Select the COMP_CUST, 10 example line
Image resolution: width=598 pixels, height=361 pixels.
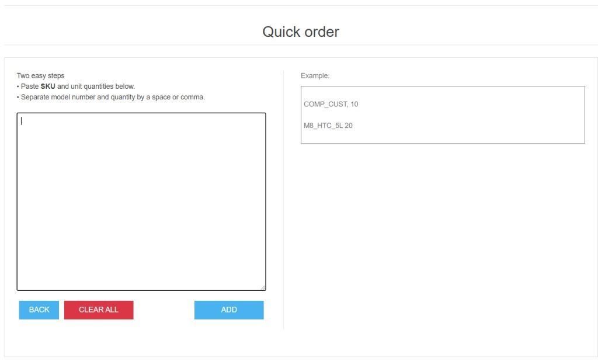331,104
